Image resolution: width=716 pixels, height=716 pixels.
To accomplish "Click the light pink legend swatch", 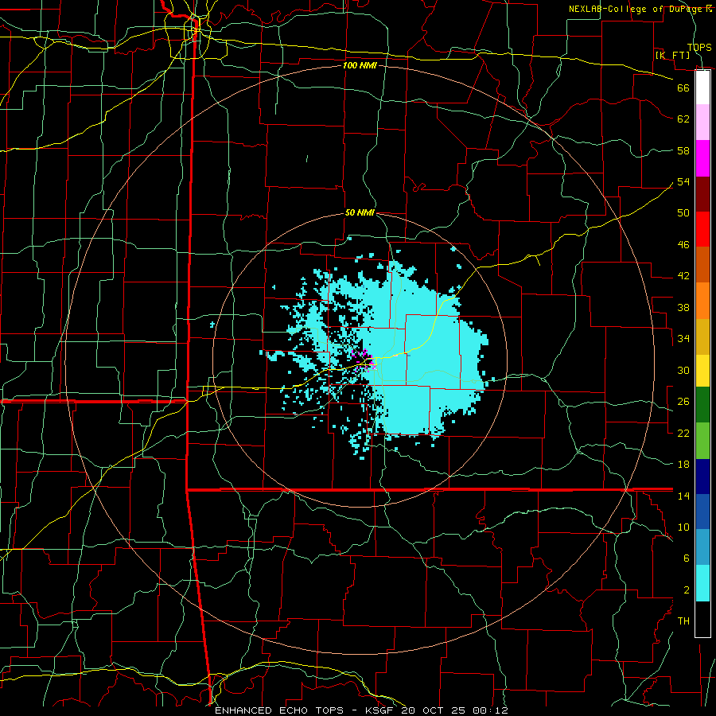I will (702, 122).
